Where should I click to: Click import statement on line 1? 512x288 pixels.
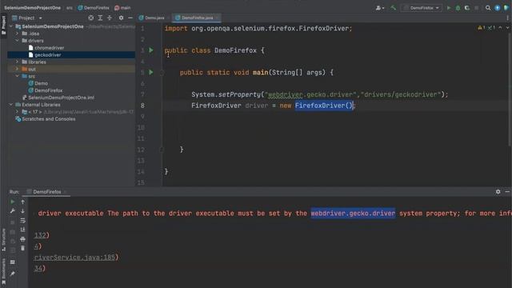(x=258, y=29)
